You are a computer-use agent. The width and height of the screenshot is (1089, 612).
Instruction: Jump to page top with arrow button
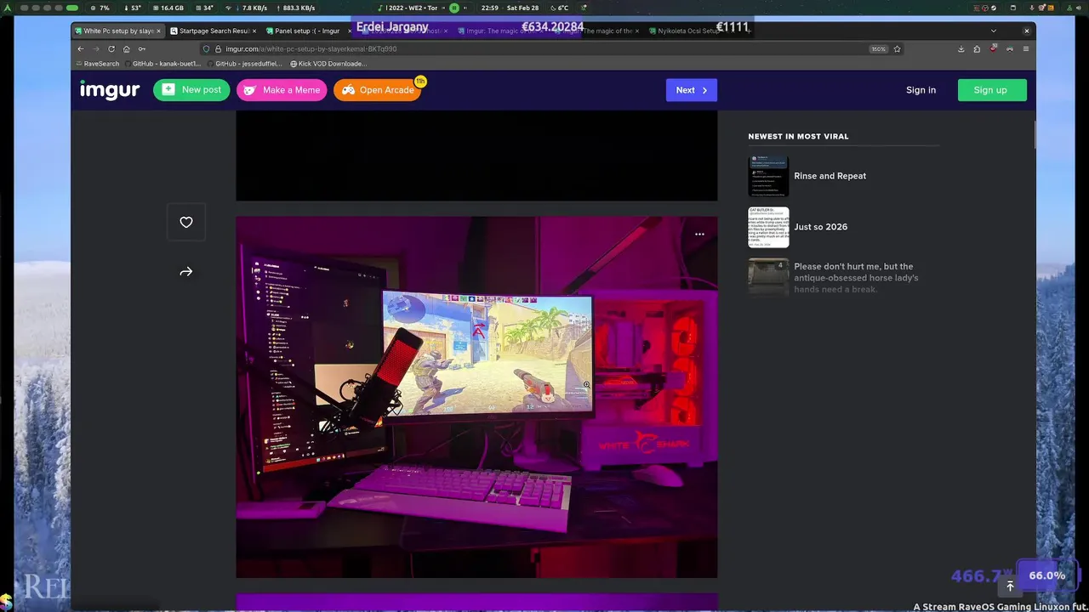coord(1010,586)
